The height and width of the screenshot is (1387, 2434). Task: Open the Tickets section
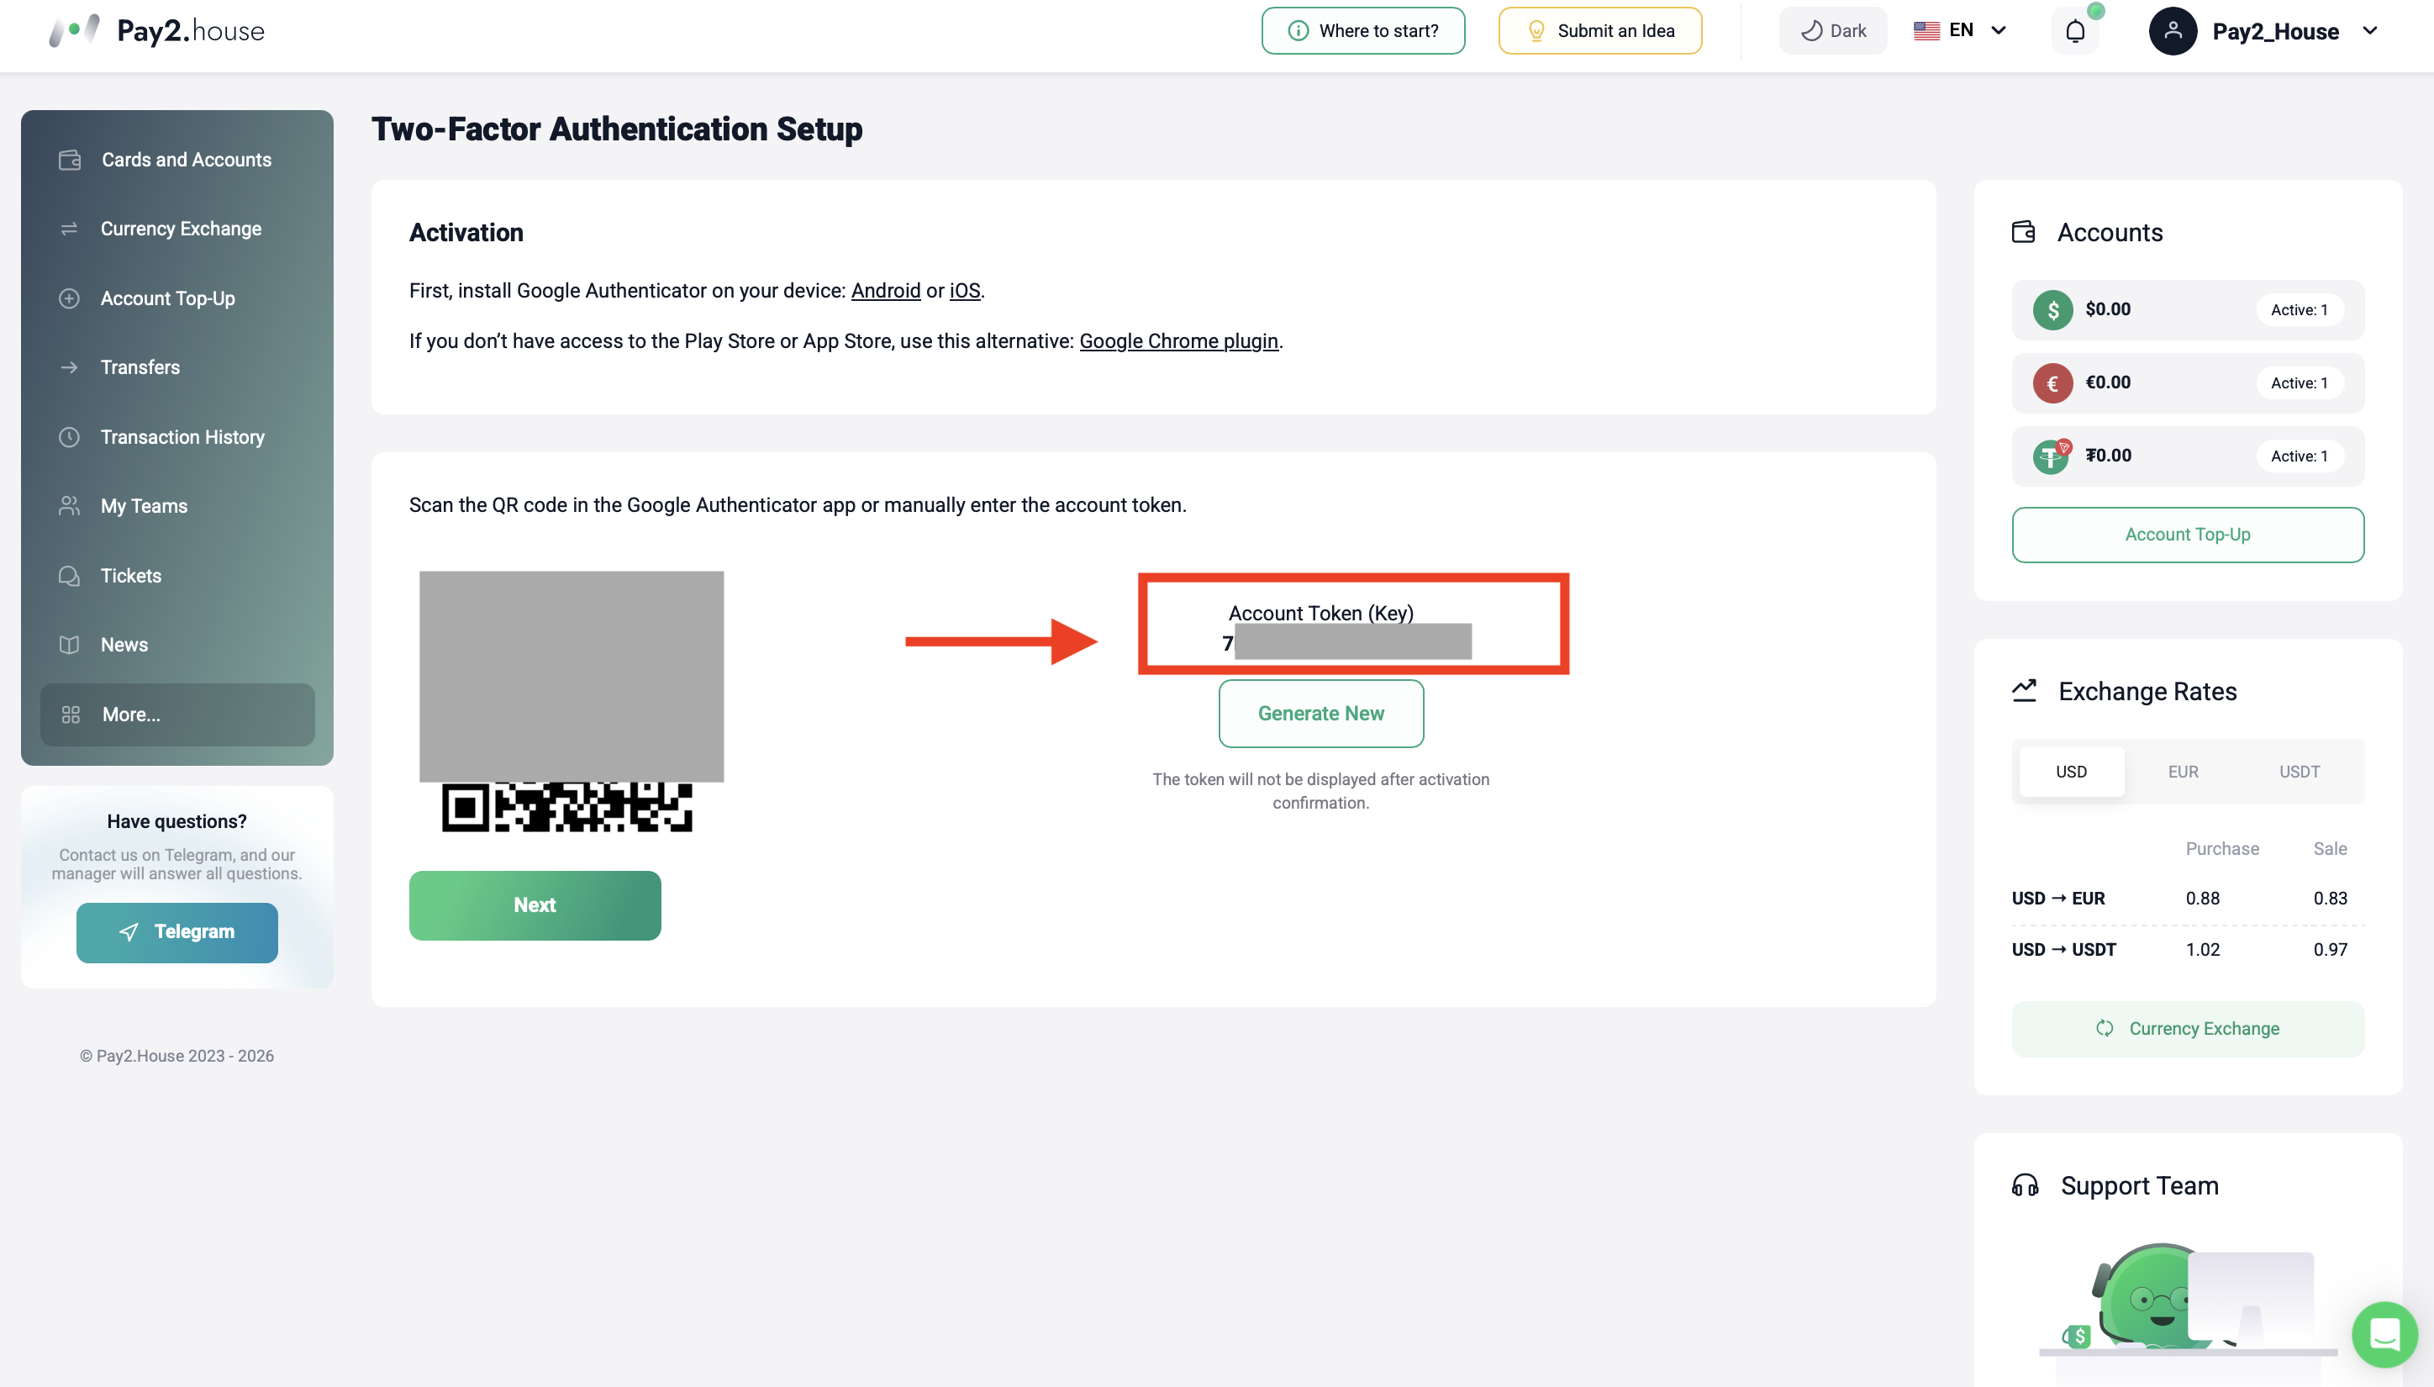tap(177, 575)
